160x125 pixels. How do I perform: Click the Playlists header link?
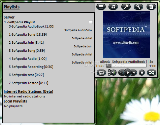coord(11,7)
